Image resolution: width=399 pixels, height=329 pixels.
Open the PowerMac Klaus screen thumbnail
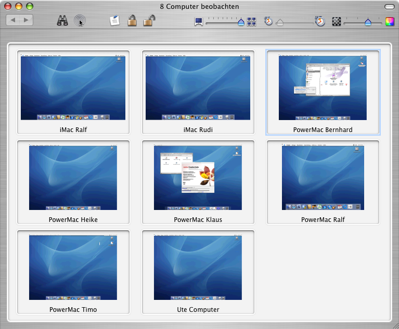198,178
